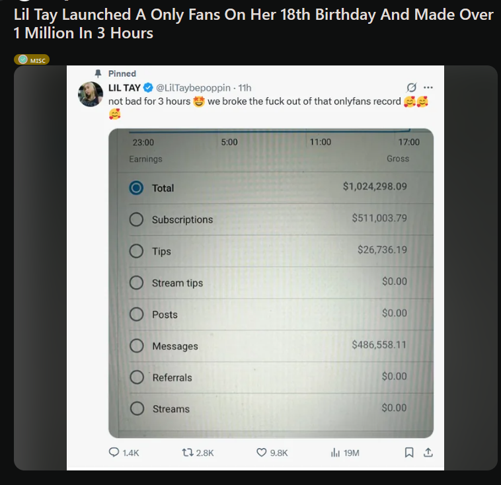Bookmark the pinned tweet
Screen dimensions: 501x485
(x=409, y=453)
